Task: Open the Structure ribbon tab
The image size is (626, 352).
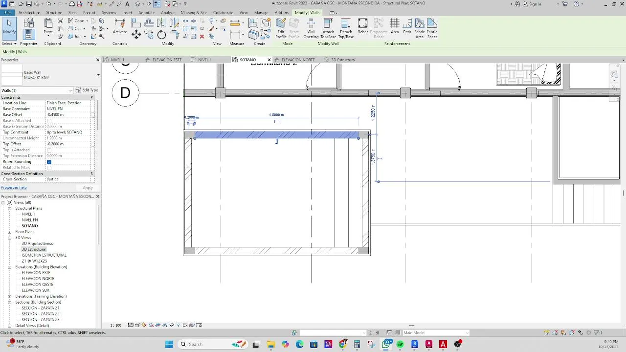Action: pyautogui.click(x=54, y=13)
